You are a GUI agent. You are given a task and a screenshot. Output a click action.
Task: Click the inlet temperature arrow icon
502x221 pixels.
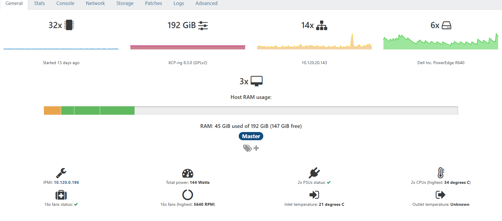click(314, 195)
